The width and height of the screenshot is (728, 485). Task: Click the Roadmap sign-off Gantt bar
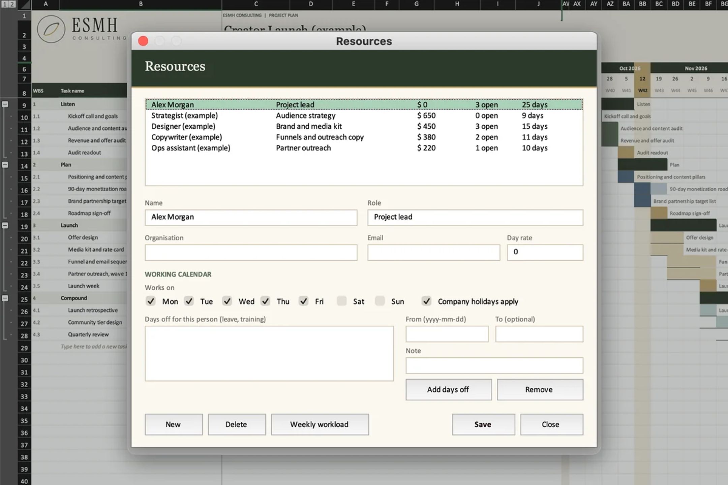point(659,213)
